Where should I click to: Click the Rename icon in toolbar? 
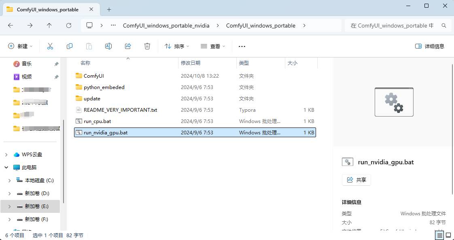(108, 46)
